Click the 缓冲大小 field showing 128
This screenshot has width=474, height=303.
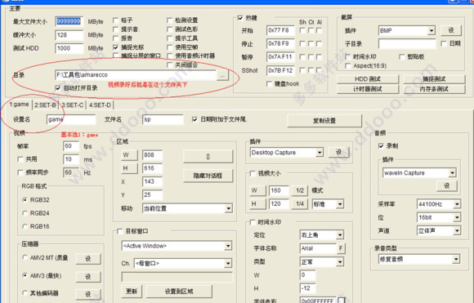[69, 35]
